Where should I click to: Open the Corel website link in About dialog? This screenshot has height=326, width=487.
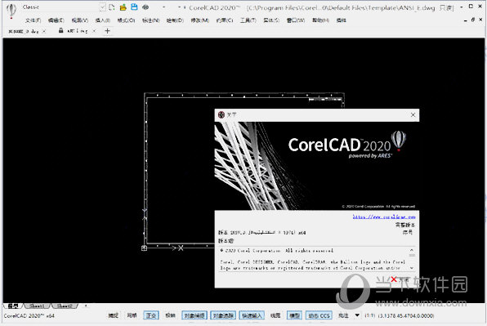click(384, 217)
